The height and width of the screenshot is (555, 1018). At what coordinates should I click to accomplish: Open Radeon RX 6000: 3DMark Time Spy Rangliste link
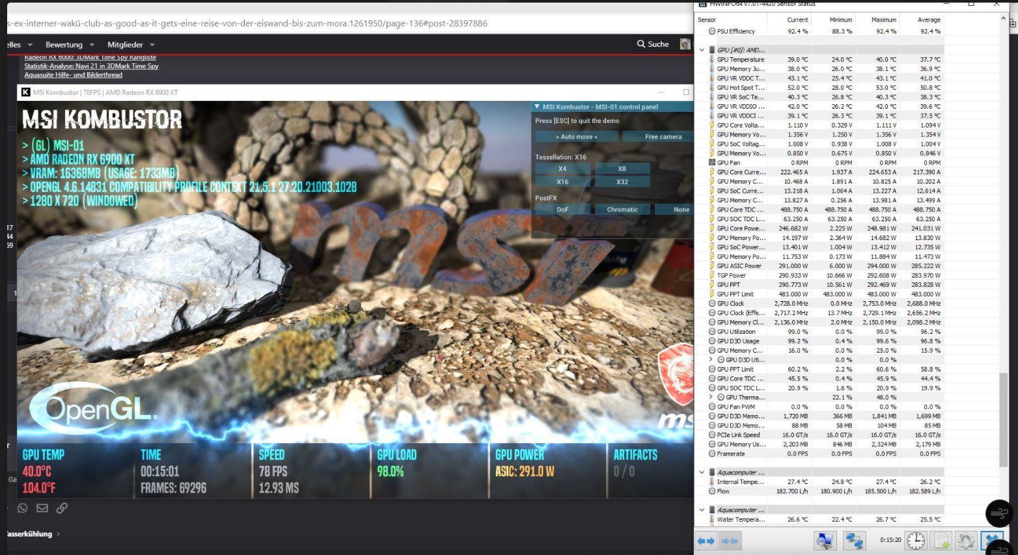[90, 57]
